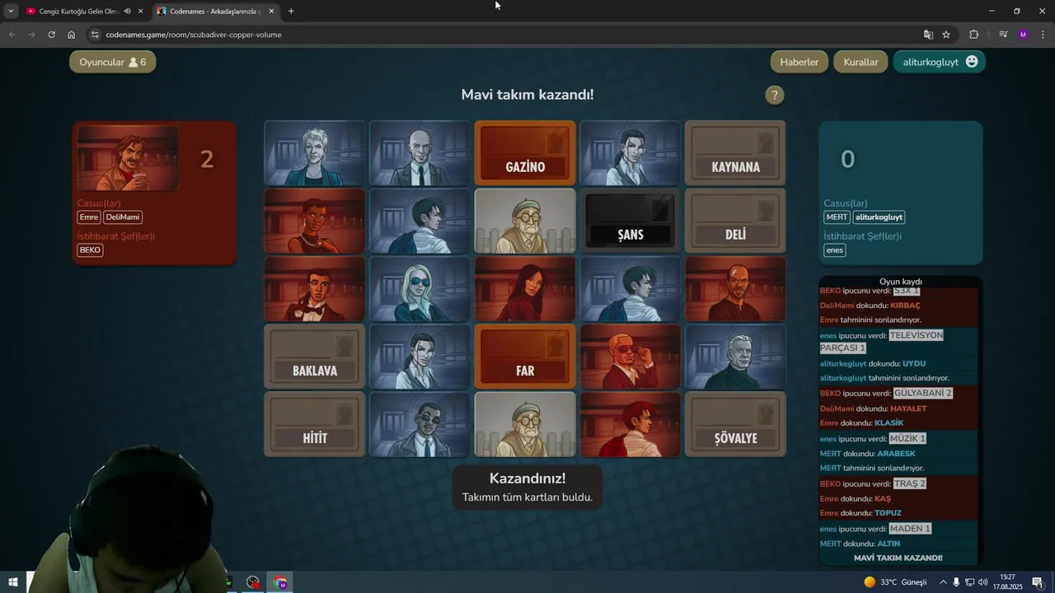Select the GAZİNO card

point(525,153)
